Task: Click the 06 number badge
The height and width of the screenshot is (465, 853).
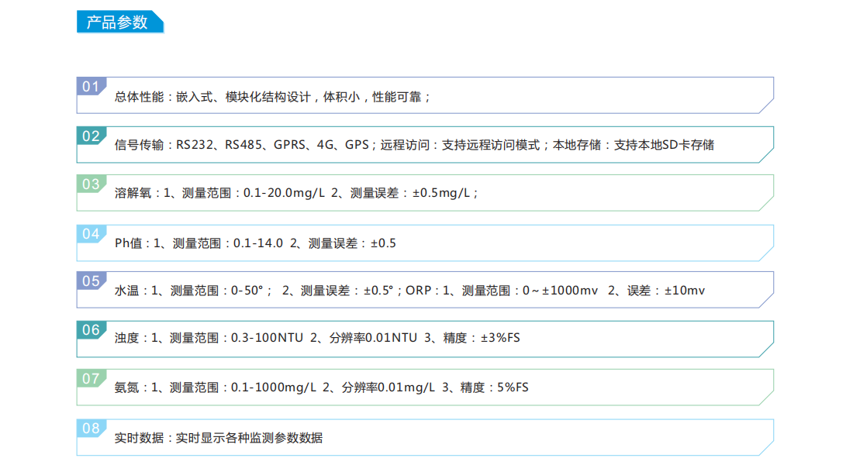Action: (91, 329)
